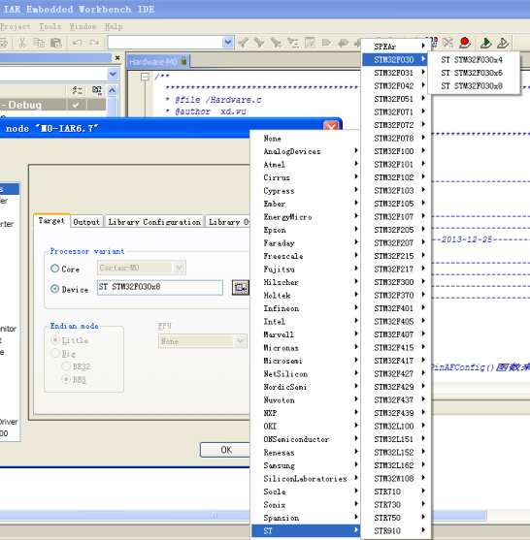
Task: Click the Find Previous toolbar icon
Action: 243,43
